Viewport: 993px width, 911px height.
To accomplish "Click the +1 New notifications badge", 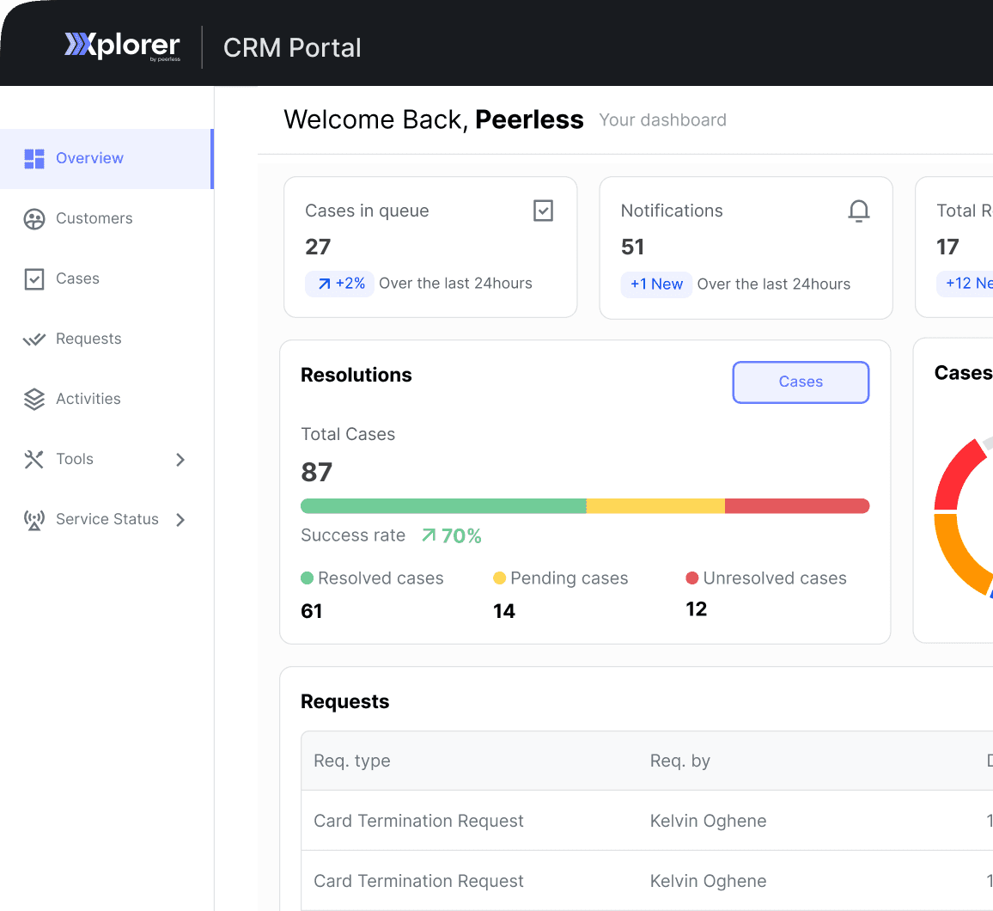I will click(x=656, y=284).
